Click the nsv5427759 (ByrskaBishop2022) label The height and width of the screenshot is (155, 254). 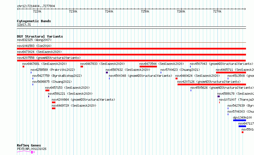click(57, 76)
